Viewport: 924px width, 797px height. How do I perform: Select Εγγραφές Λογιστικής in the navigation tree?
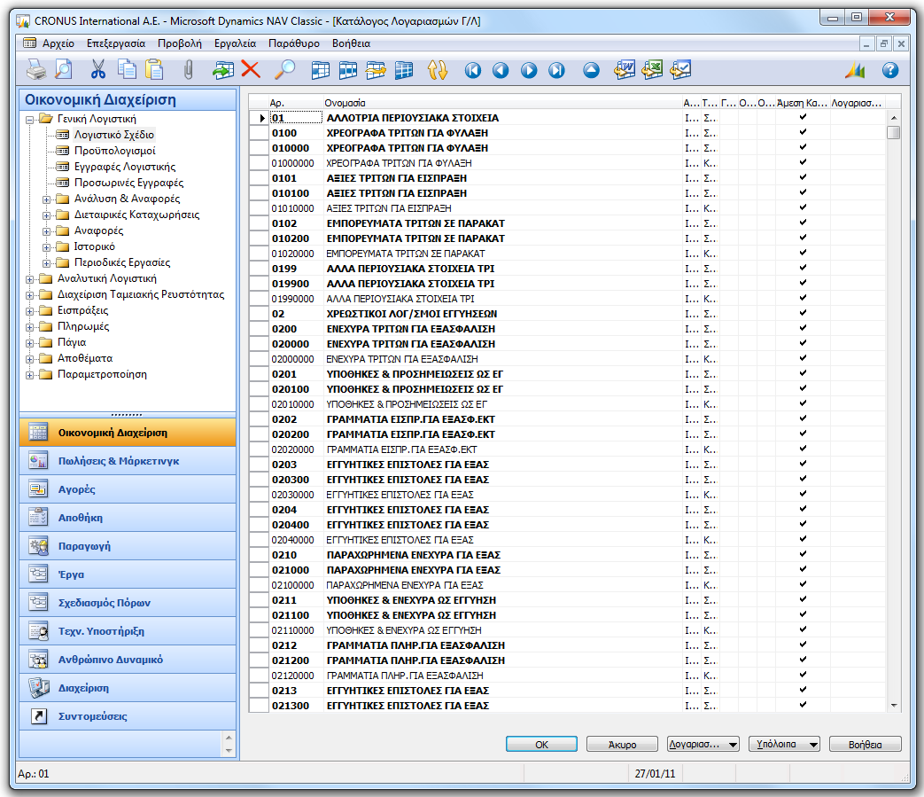point(125,167)
